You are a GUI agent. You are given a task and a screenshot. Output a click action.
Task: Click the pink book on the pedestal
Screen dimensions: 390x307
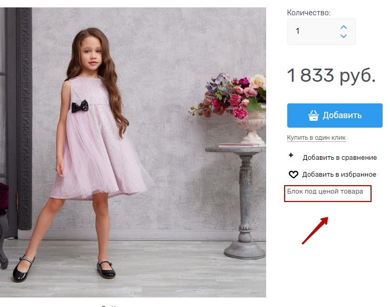coord(238,144)
